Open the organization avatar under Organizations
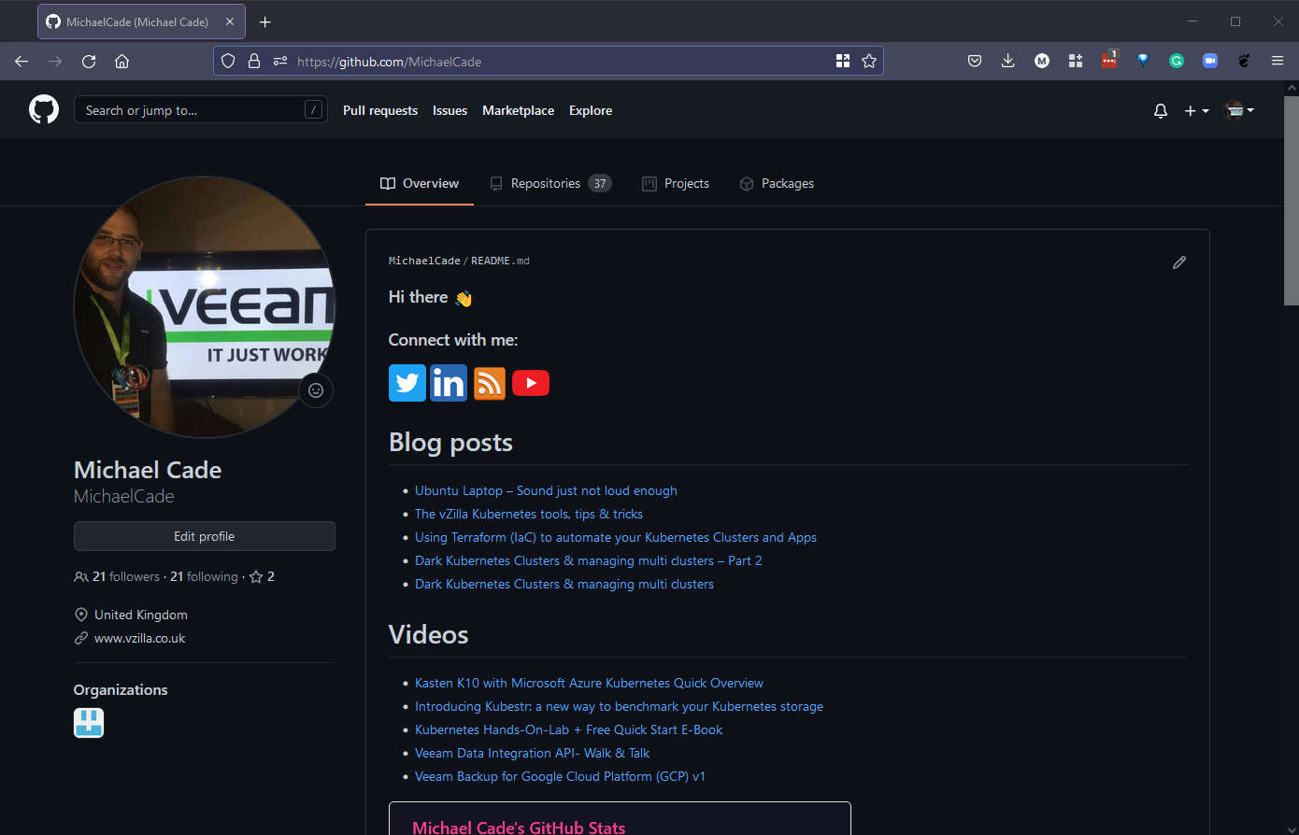 (x=89, y=723)
